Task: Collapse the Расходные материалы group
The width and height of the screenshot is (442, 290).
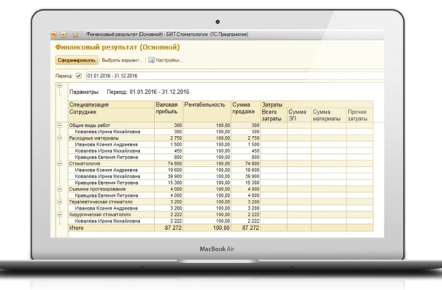Action: click(x=60, y=137)
